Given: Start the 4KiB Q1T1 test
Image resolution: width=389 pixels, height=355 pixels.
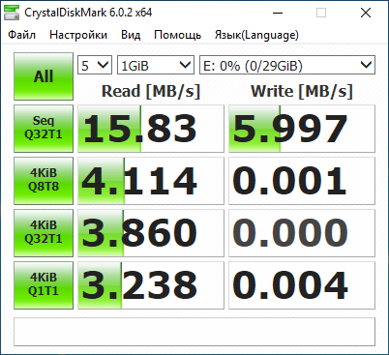Looking at the screenshot, I should pos(44,285).
